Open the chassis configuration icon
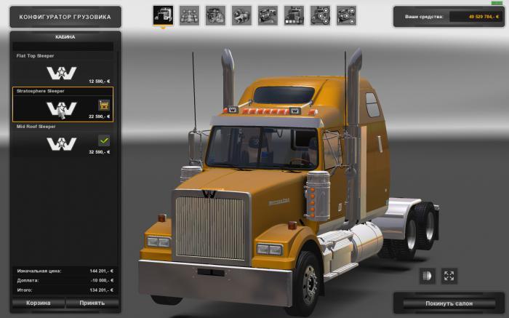Screen dimensions: 509x318 pos(189,15)
